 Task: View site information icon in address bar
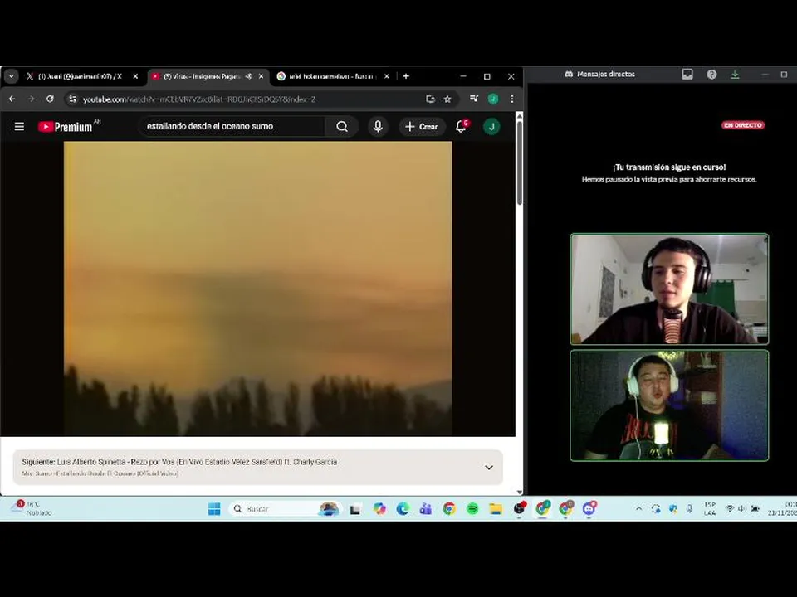pos(73,99)
